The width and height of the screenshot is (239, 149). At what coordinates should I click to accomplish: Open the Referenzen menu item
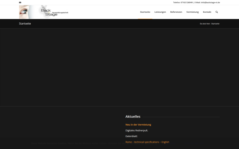(x=176, y=12)
